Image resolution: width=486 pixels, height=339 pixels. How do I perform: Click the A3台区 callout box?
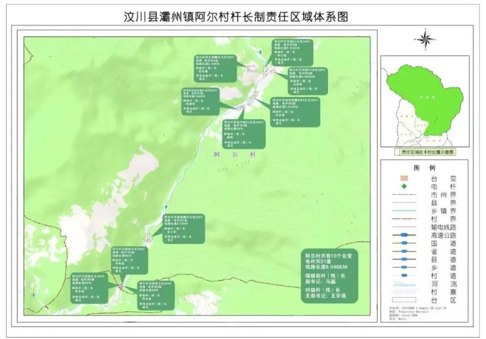pyautogui.click(x=244, y=134)
